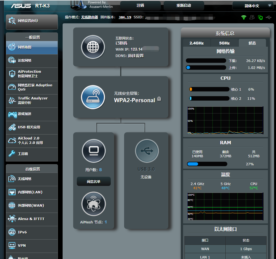The image size is (276, 259).
Task: Click the 阅览名单 view list button
Action: (x=94, y=181)
